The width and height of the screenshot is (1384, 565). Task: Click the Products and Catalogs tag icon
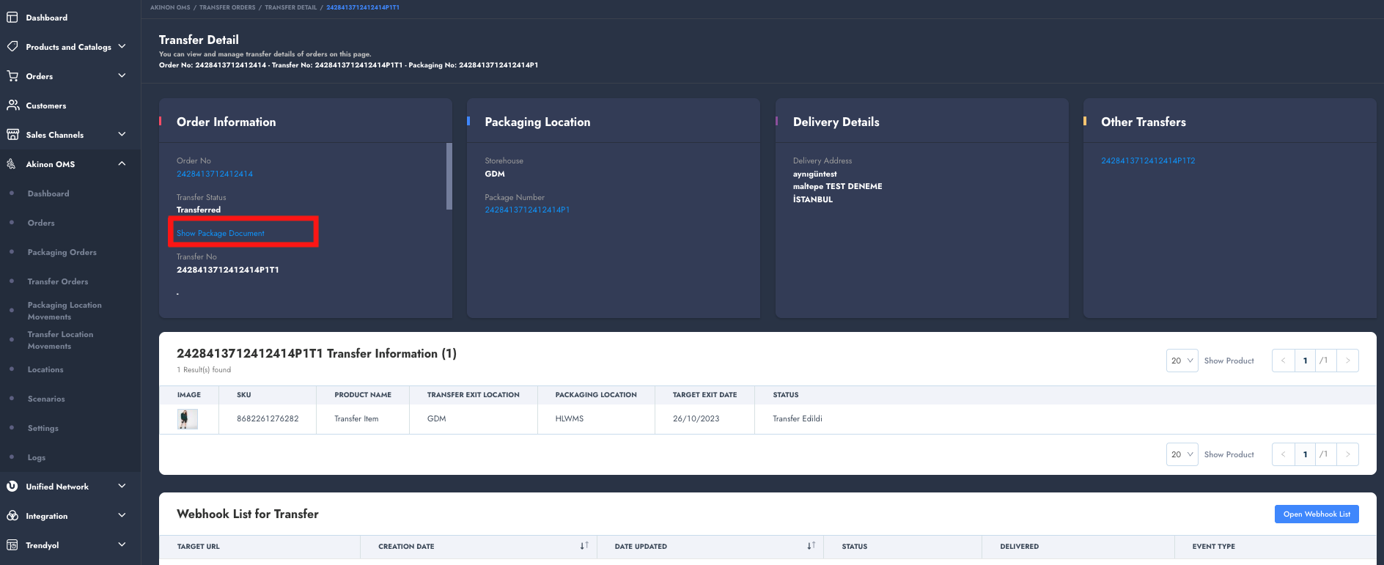(12, 47)
